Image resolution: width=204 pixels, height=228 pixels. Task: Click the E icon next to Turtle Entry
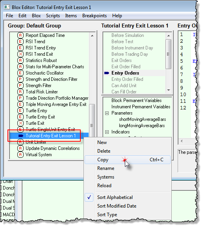pyautogui.click(x=20, y=111)
